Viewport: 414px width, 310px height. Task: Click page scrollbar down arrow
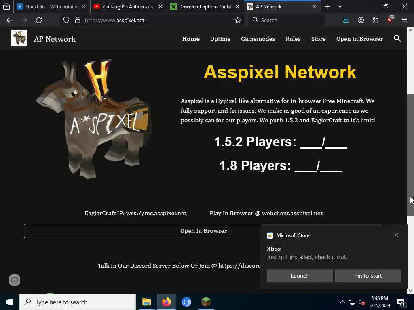tap(411, 291)
